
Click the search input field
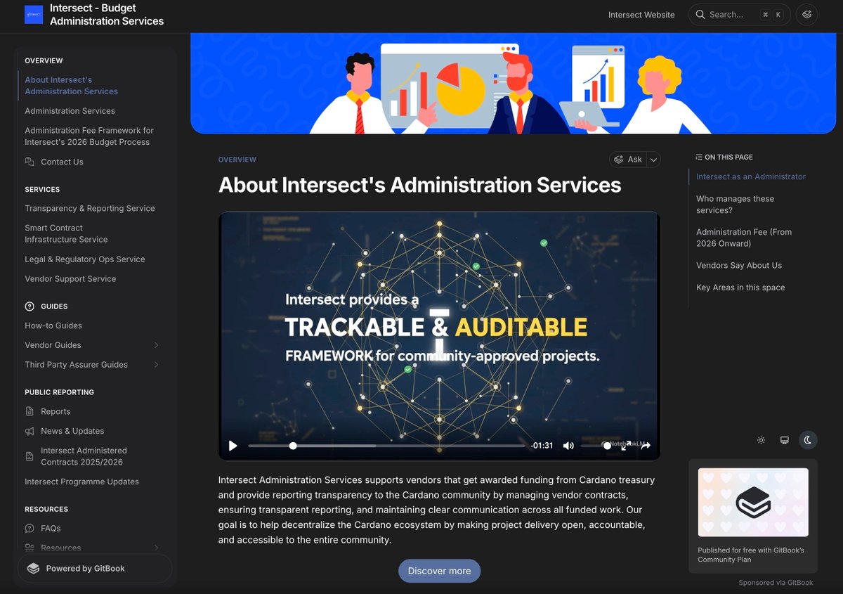point(740,15)
